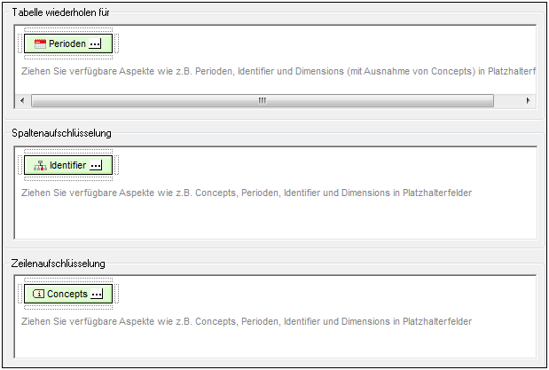Screen dimensions: 549x370
Task: Click scrollbar track right of the thumb
Action: click(508, 100)
